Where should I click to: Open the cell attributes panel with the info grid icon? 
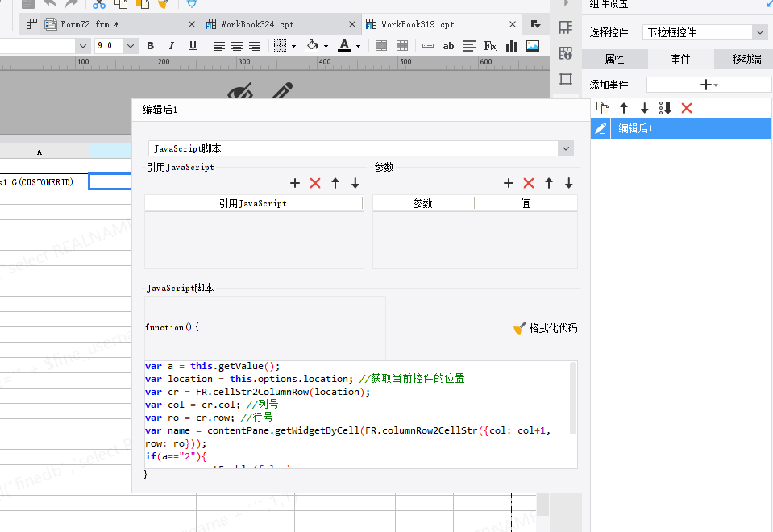pyautogui.click(x=566, y=53)
